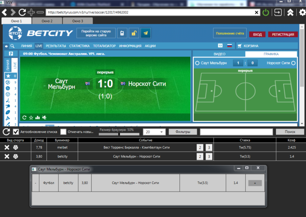The height and width of the screenshot is (217, 306).
Task: Zoom out with the minus icon
Action: coord(40,12)
